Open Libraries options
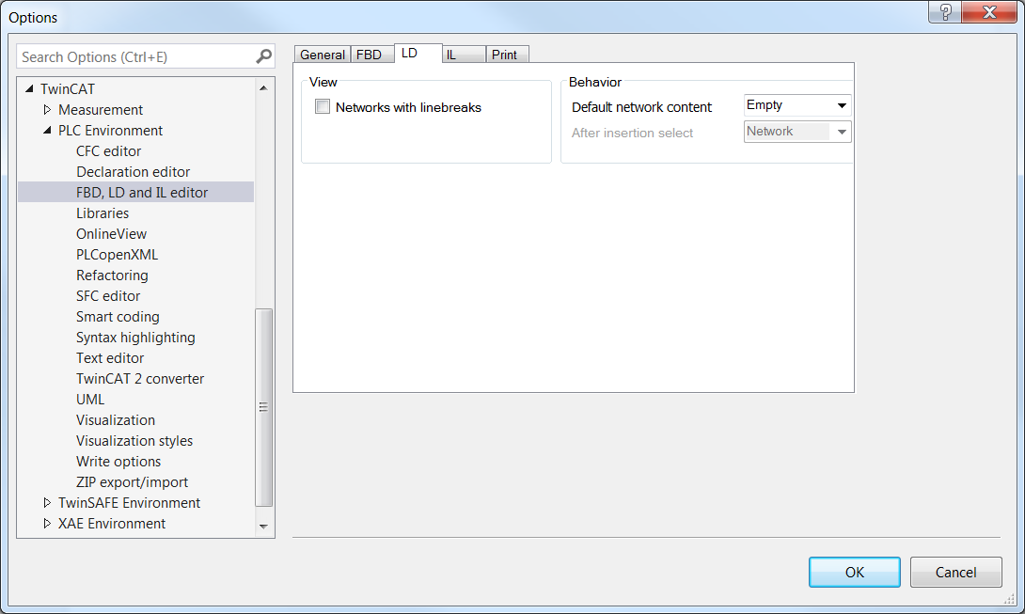The height and width of the screenshot is (614, 1025). [102, 213]
